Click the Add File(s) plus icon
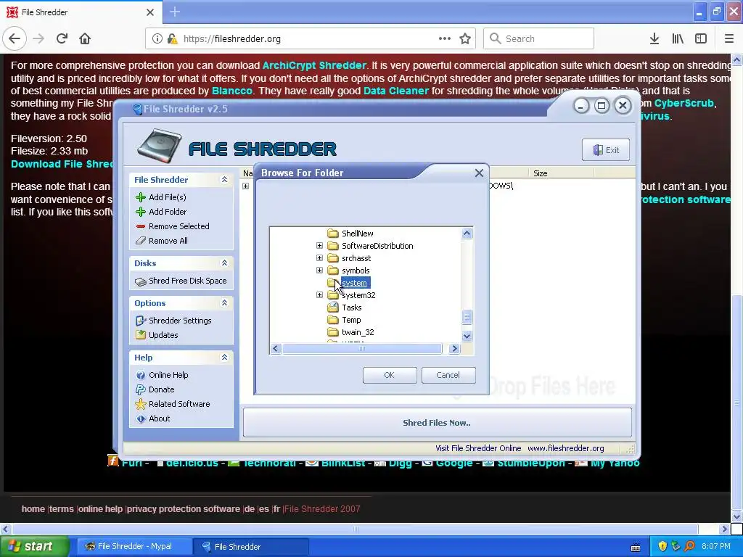Screen dimensions: 743x557 (141, 197)
